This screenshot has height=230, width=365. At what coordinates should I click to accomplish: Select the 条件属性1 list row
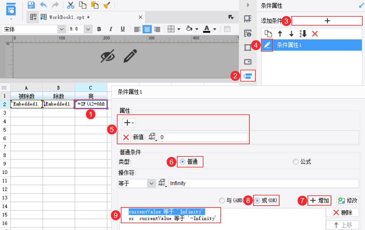(x=312, y=45)
